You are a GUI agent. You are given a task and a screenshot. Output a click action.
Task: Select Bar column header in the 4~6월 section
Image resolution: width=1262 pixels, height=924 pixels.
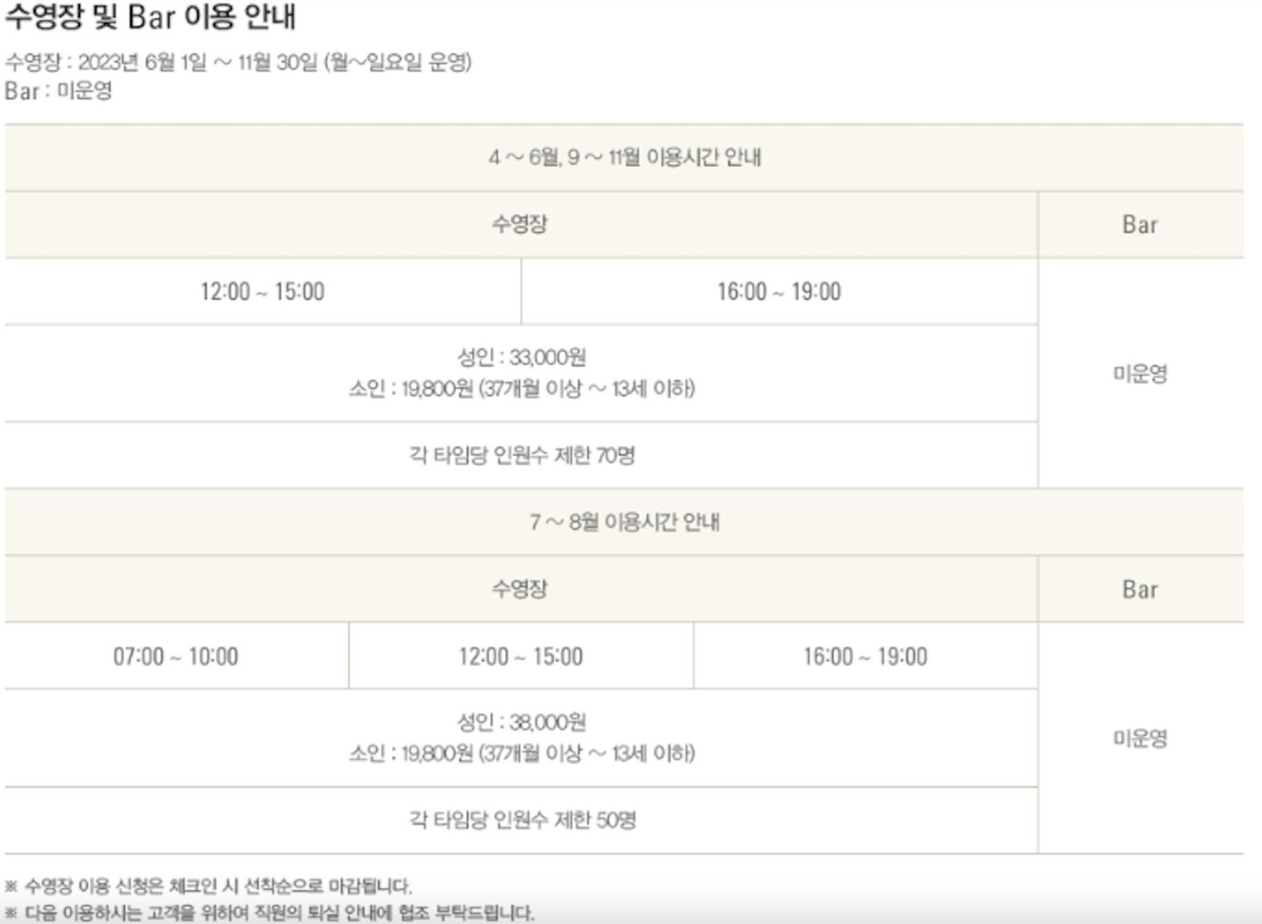(1139, 225)
